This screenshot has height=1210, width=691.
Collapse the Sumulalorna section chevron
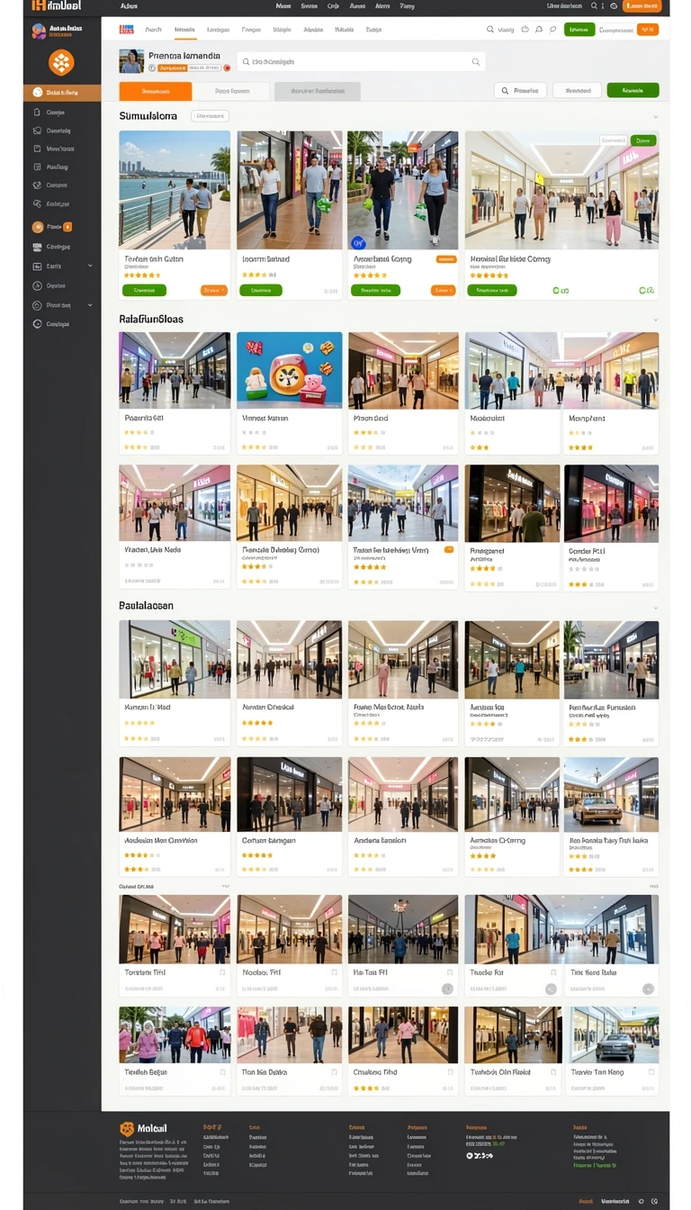tap(655, 116)
